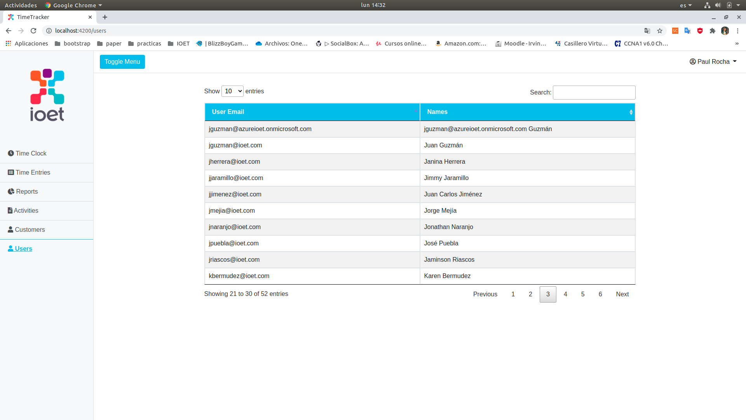Click the table Search field
This screenshot has height=420, width=746.
coord(594,93)
